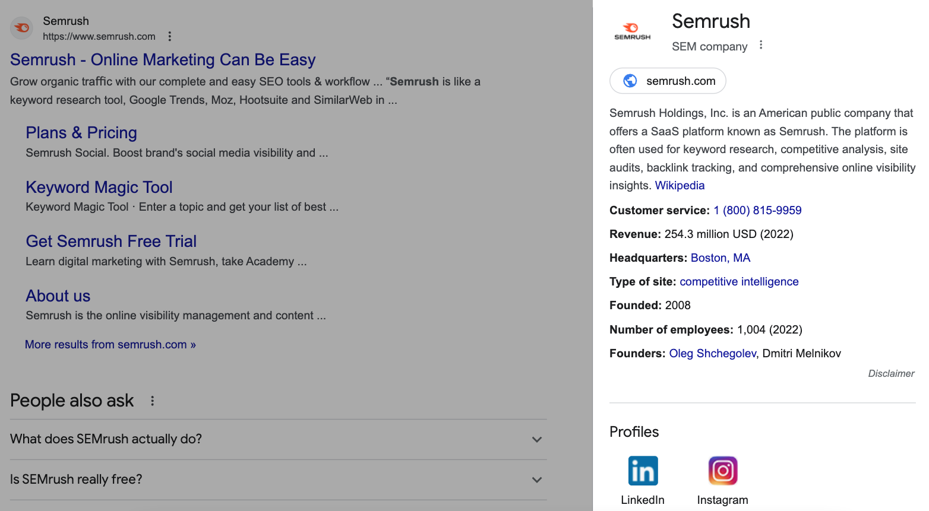The image size is (929, 511).
Task: Click the Semrush favicon beside the result URL
Action: click(22, 28)
